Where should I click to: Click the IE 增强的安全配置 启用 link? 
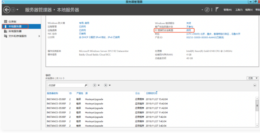(x=188, y=30)
